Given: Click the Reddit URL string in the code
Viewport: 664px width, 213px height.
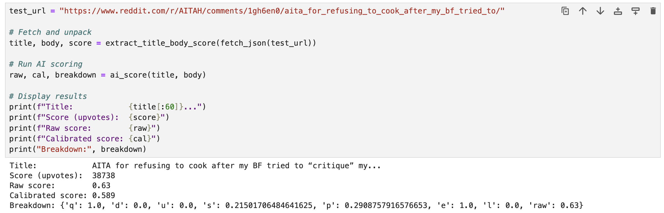Looking at the screenshot, I should pos(282,11).
